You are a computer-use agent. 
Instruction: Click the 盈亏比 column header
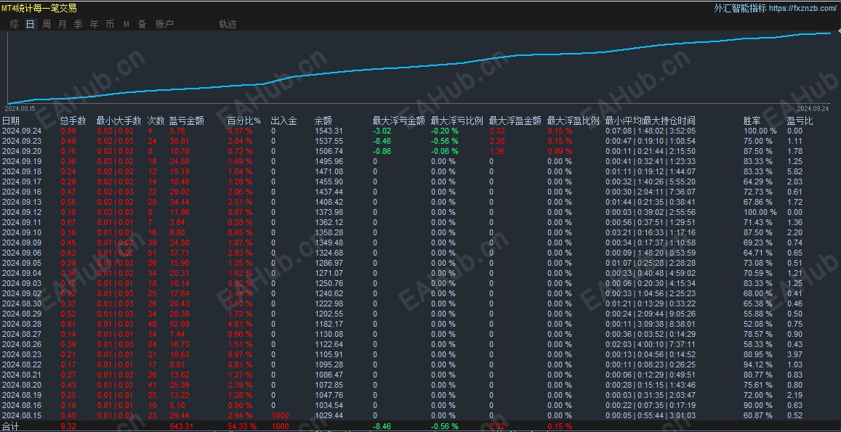pos(800,121)
